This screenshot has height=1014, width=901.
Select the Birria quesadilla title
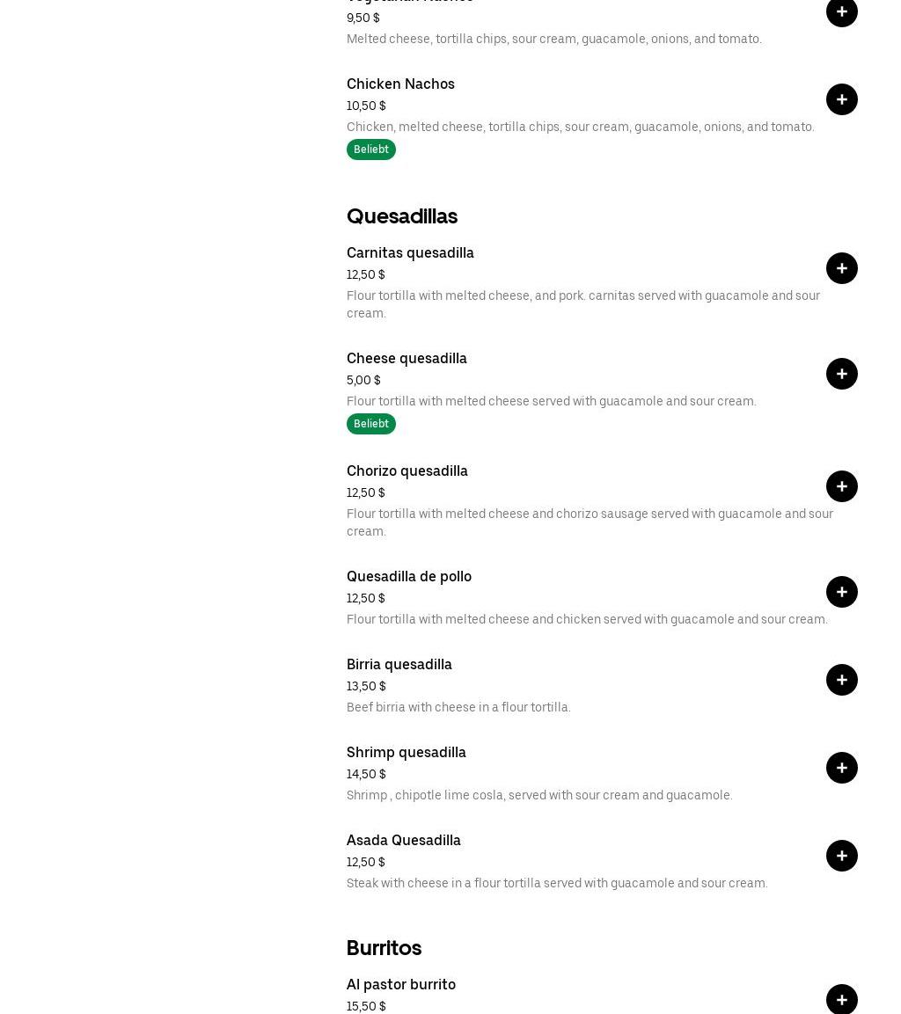[x=399, y=664]
